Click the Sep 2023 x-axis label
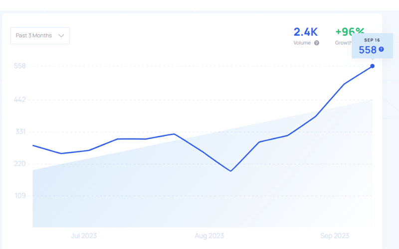 (334, 236)
